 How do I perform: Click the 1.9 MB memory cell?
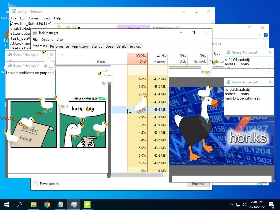pyautogui.click(x=158, y=171)
